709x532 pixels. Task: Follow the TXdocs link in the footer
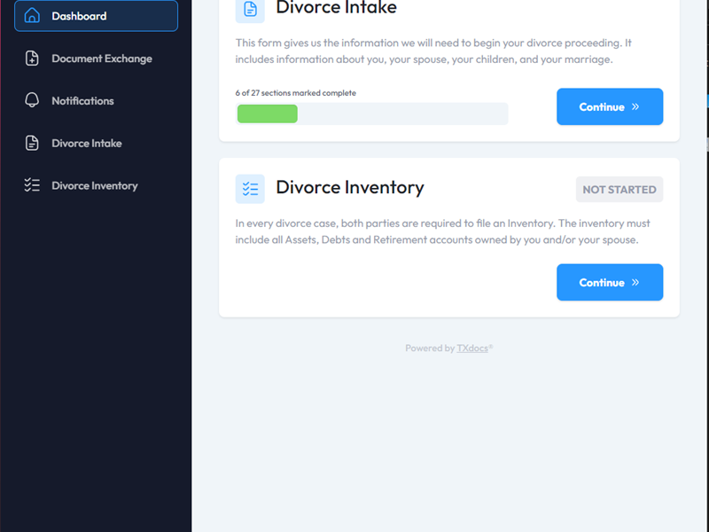click(473, 348)
